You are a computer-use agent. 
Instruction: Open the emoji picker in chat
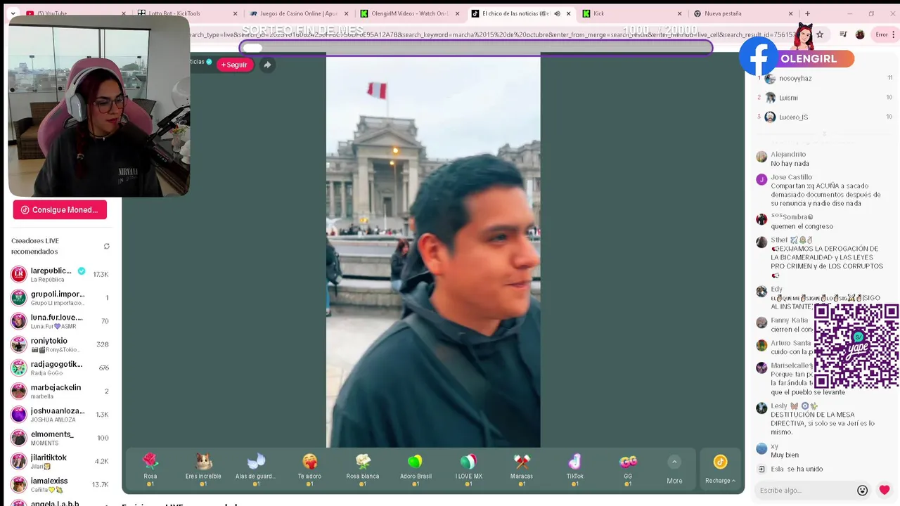pos(863,491)
